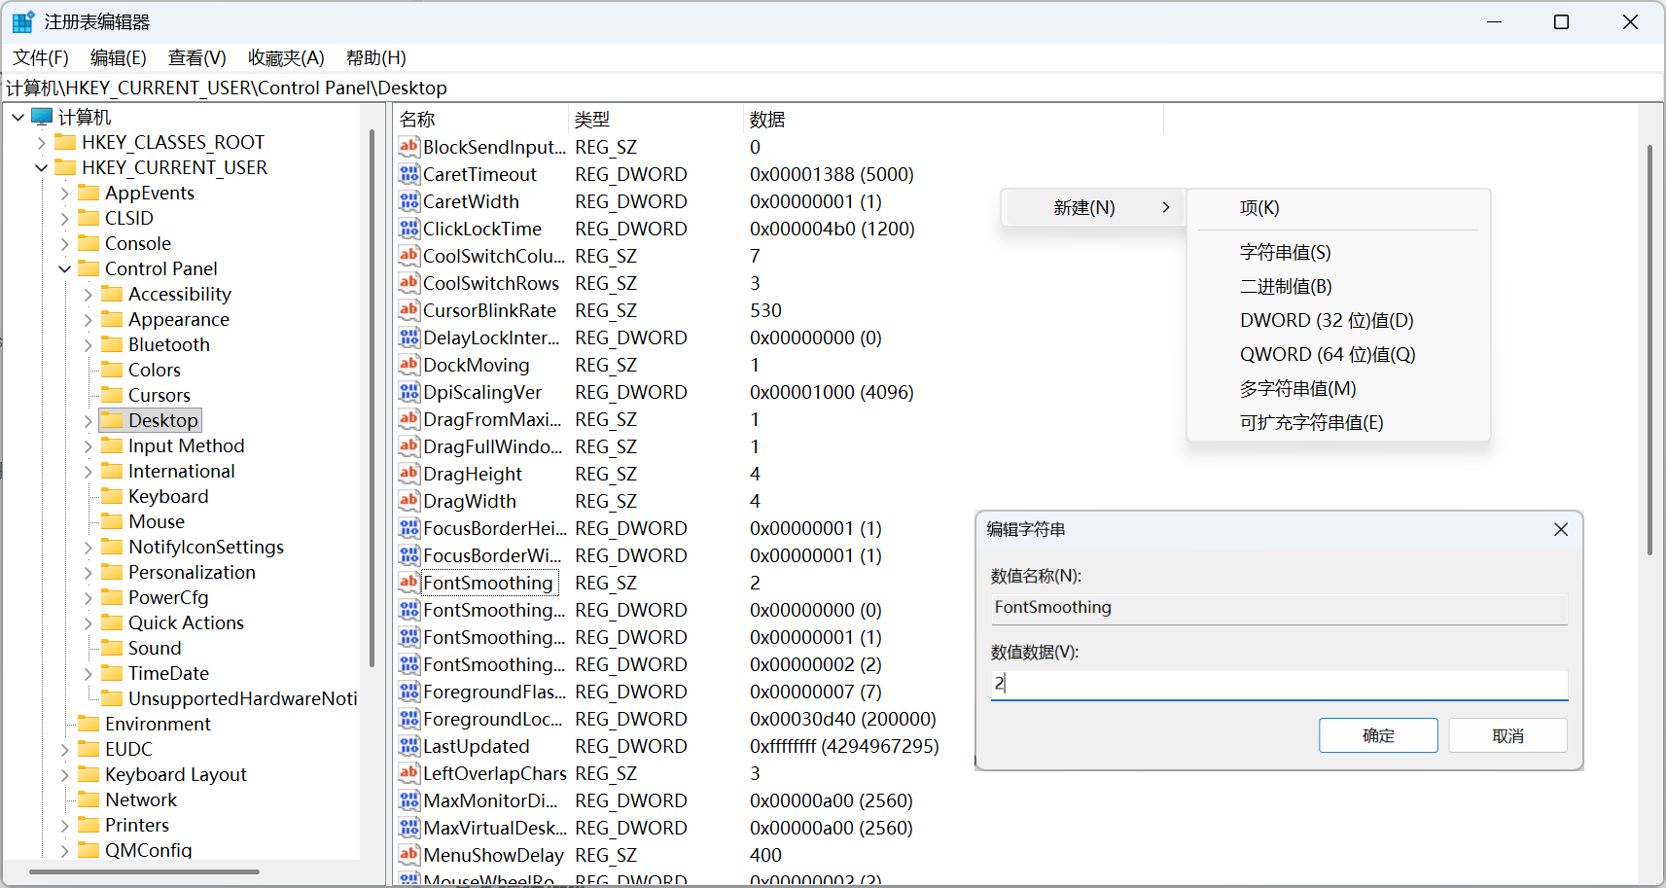Click the 数值数据 input field
The height and width of the screenshot is (888, 1666).
pos(1279,684)
